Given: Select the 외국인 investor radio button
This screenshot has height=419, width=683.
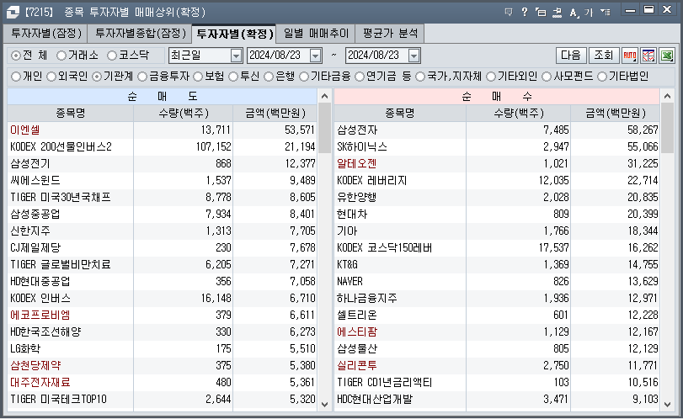Looking at the screenshot, I should (x=51, y=77).
